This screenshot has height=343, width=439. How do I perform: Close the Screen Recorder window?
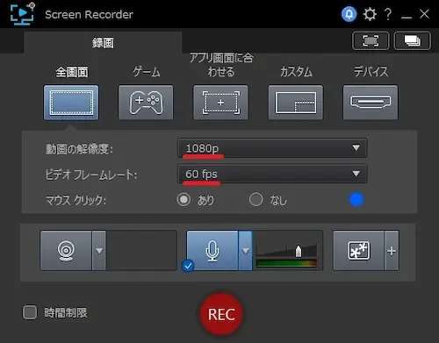coord(424,14)
